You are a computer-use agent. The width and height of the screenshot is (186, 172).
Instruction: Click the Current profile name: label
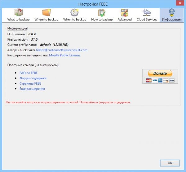click(x=22, y=45)
